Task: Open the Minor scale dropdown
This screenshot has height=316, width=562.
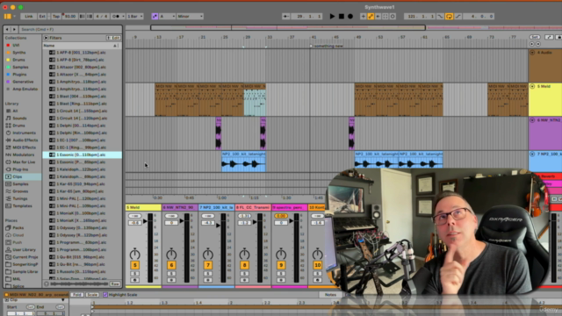Action: (190, 16)
